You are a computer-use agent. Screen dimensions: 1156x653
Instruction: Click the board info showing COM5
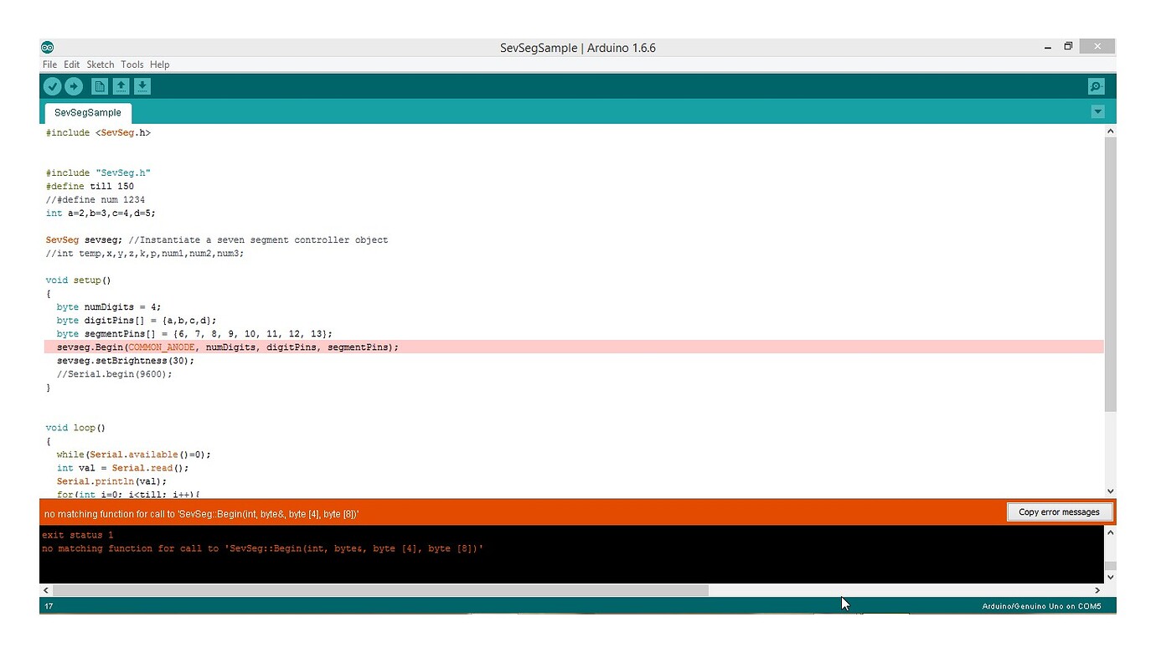(1042, 605)
